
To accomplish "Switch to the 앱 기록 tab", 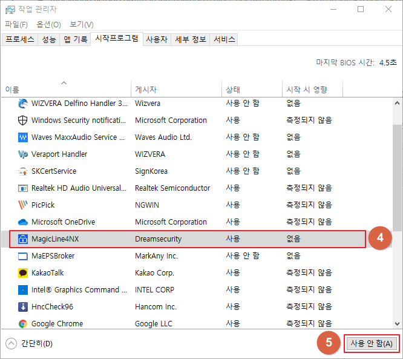I will [x=75, y=39].
